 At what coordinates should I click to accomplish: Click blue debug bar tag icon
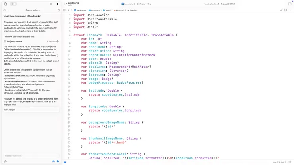(65, 162)
